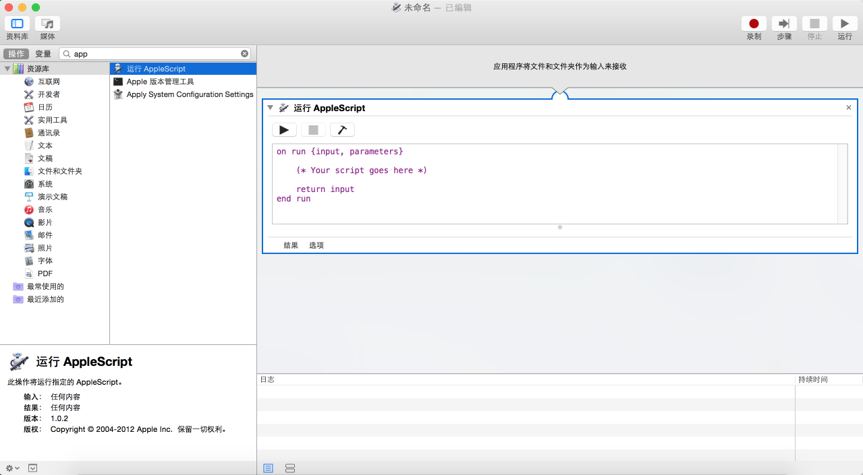Image resolution: width=863 pixels, height=475 pixels.
Task: Click the 日志 log column header
Action: pos(526,379)
